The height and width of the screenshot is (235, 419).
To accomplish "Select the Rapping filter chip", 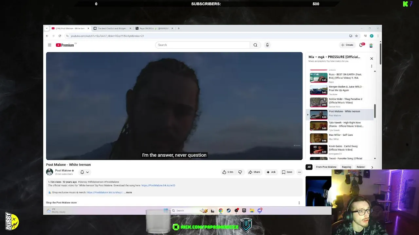I will coord(346,167).
